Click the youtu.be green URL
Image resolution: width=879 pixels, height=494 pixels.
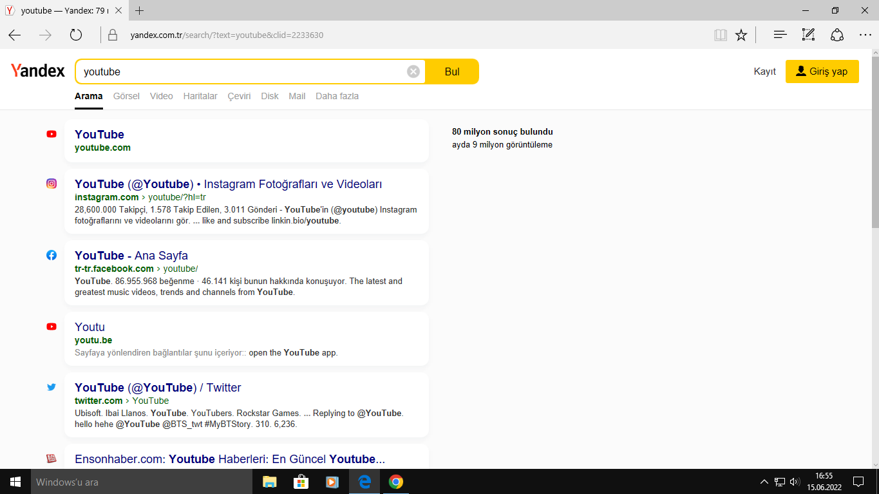(93, 340)
